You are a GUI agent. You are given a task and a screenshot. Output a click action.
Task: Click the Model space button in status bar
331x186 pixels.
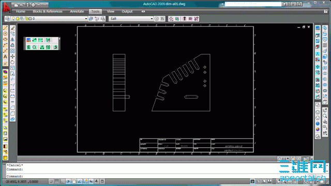[x=252, y=181]
